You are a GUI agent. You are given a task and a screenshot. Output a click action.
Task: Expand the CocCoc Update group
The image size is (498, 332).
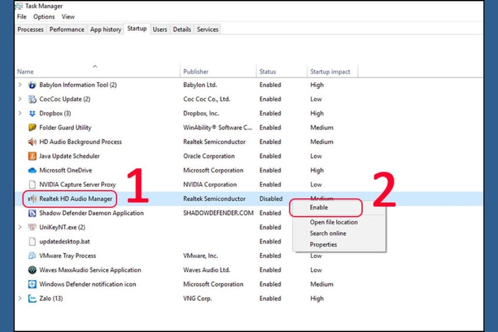[20, 99]
